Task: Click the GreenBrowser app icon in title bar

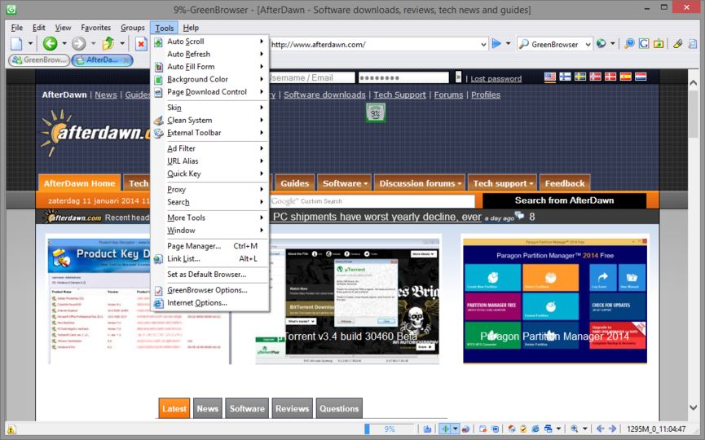Action: click(x=11, y=9)
